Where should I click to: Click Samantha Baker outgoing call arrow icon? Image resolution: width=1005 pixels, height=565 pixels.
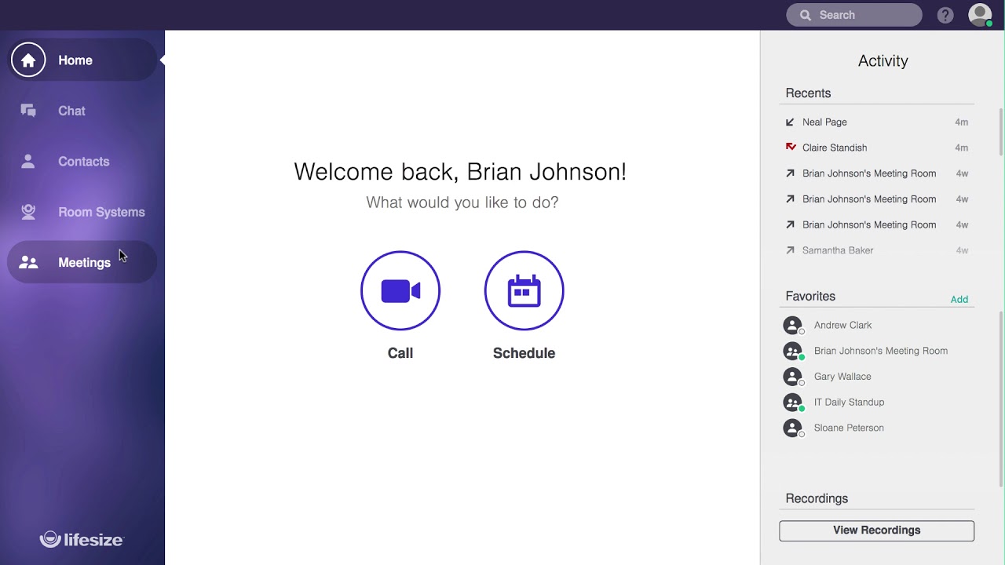click(791, 250)
